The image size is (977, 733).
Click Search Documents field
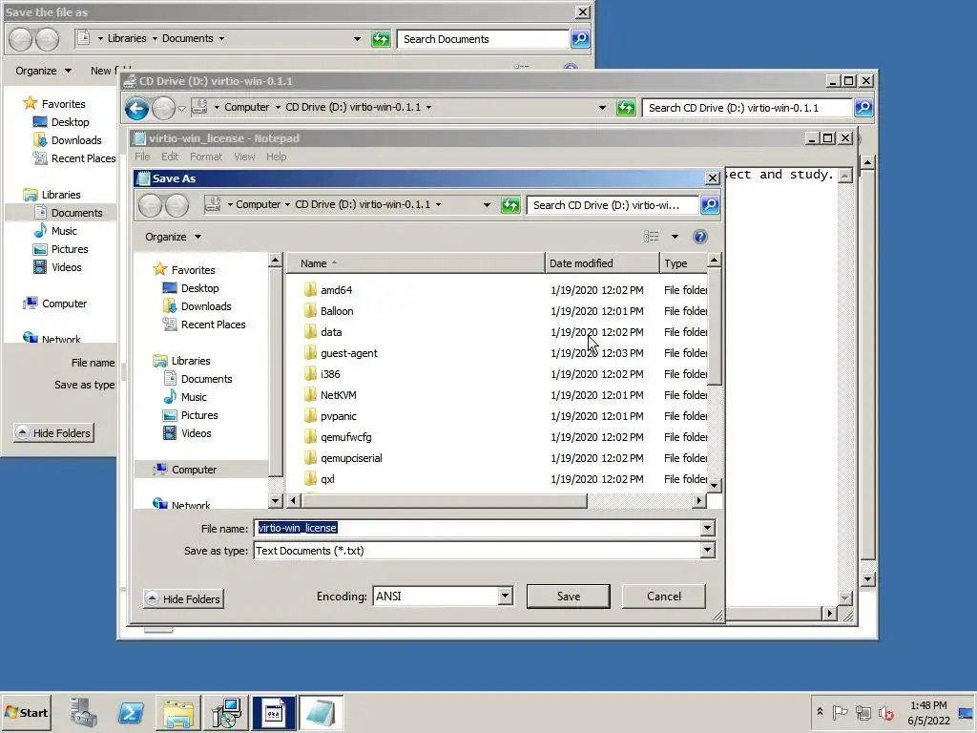tap(483, 39)
